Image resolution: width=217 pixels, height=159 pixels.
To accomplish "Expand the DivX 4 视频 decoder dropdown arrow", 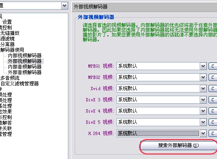I will [203, 111].
